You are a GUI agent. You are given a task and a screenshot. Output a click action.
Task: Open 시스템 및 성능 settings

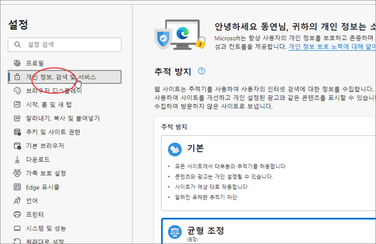(46, 228)
